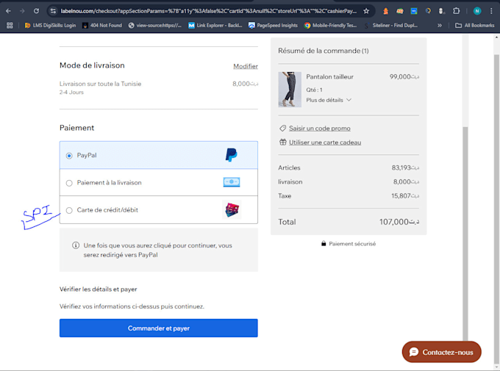Open the view-source bookmark
The height and width of the screenshot is (371, 500).
pos(155,25)
